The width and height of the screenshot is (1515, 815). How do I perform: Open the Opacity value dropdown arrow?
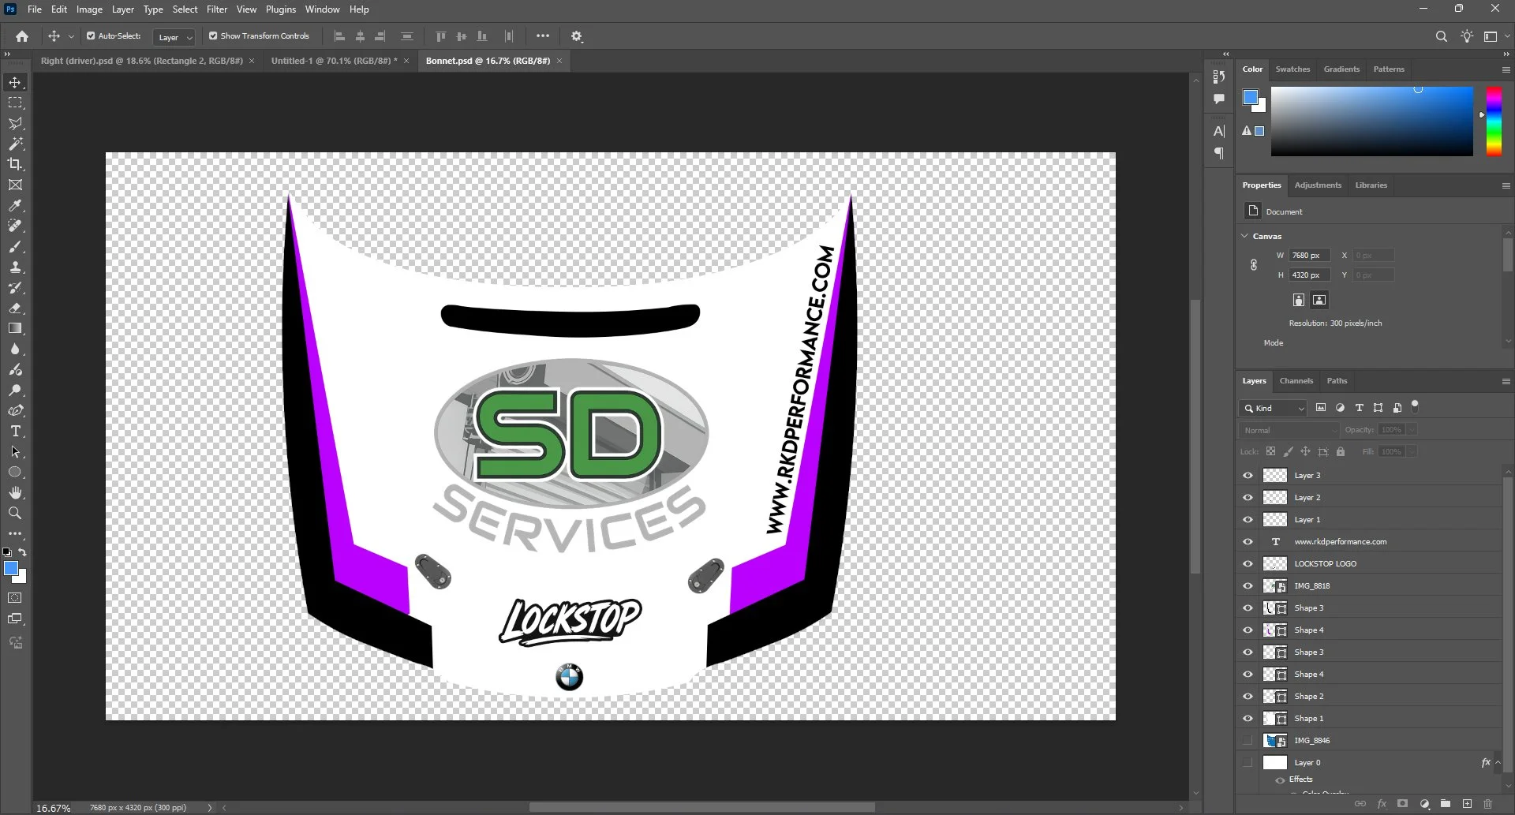click(1412, 430)
